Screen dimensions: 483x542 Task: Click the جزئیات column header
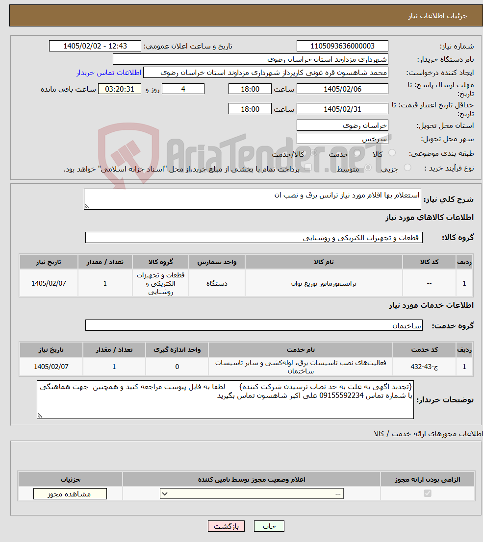pyautogui.click(x=70, y=479)
